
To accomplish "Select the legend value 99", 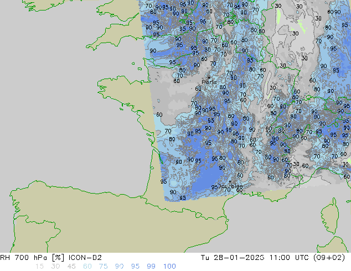I will [151, 267].
